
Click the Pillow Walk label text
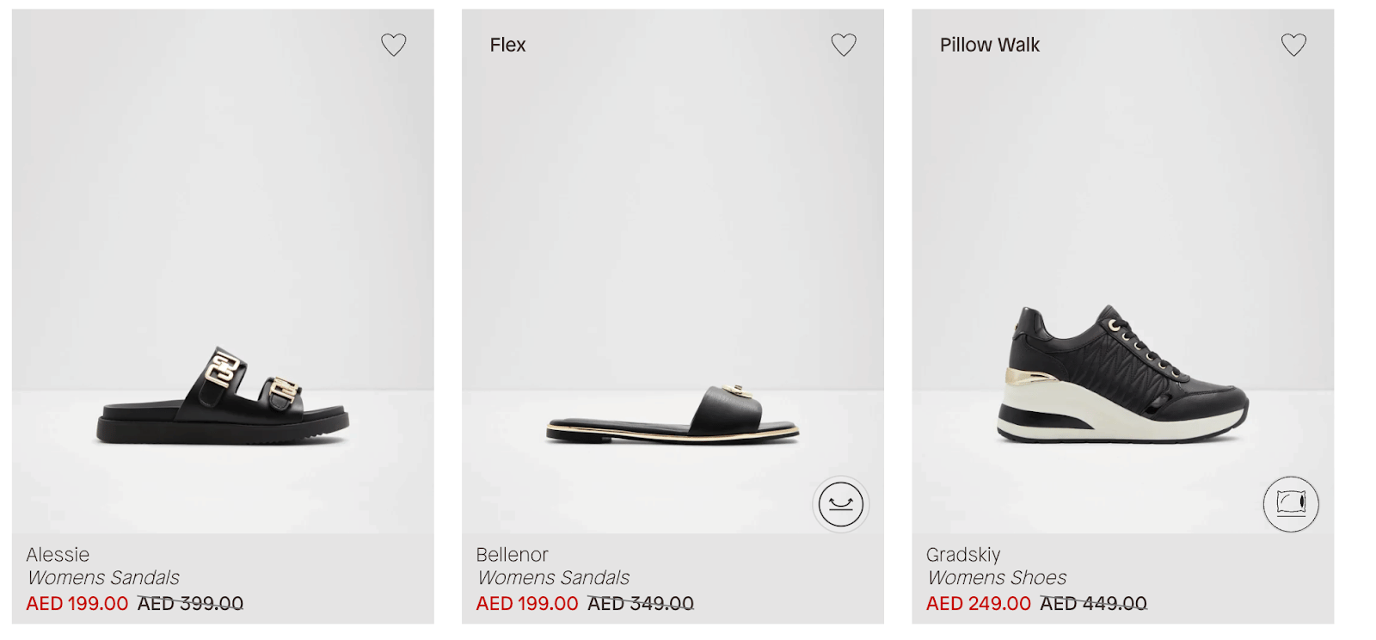click(x=989, y=45)
